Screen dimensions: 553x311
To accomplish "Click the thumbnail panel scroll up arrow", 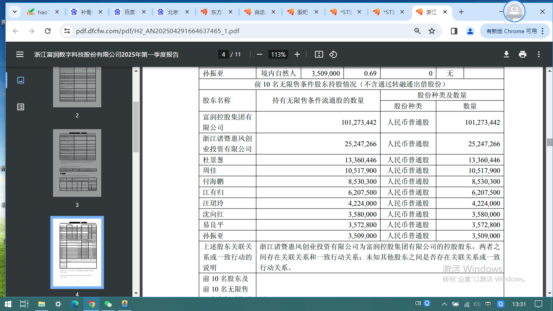I will 136,71.
